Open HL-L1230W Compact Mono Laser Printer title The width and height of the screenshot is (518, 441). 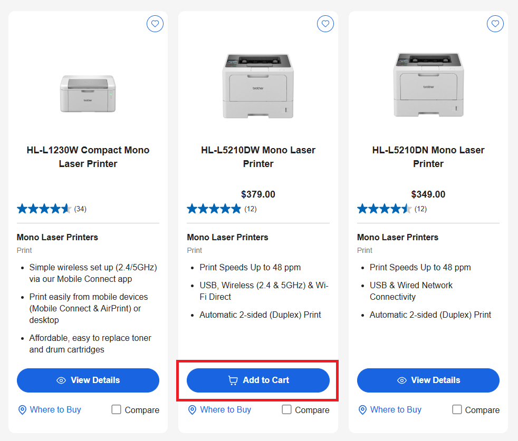pos(88,157)
